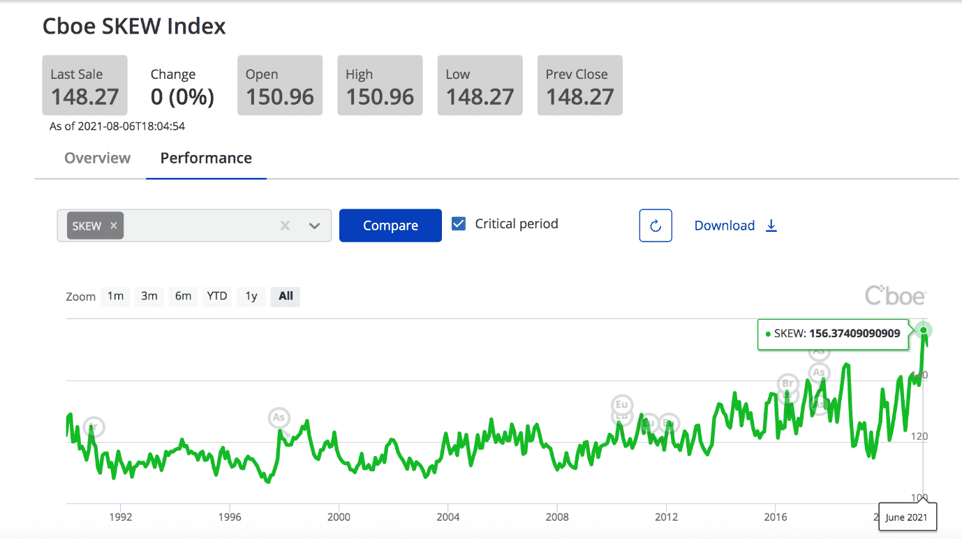Click the highlighted green data point at June 2021
The height and width of the screenshot is (539, 962).
pyautogui.click(x=924, y=330)
